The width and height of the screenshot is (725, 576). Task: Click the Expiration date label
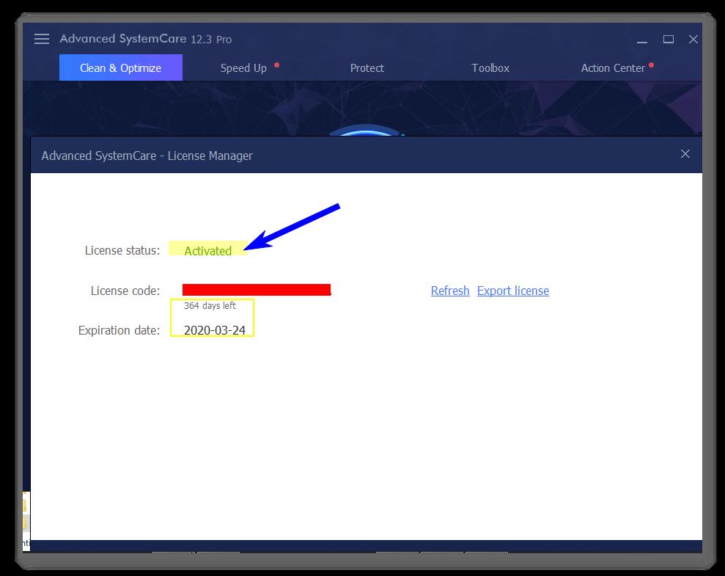coord(119,330)
